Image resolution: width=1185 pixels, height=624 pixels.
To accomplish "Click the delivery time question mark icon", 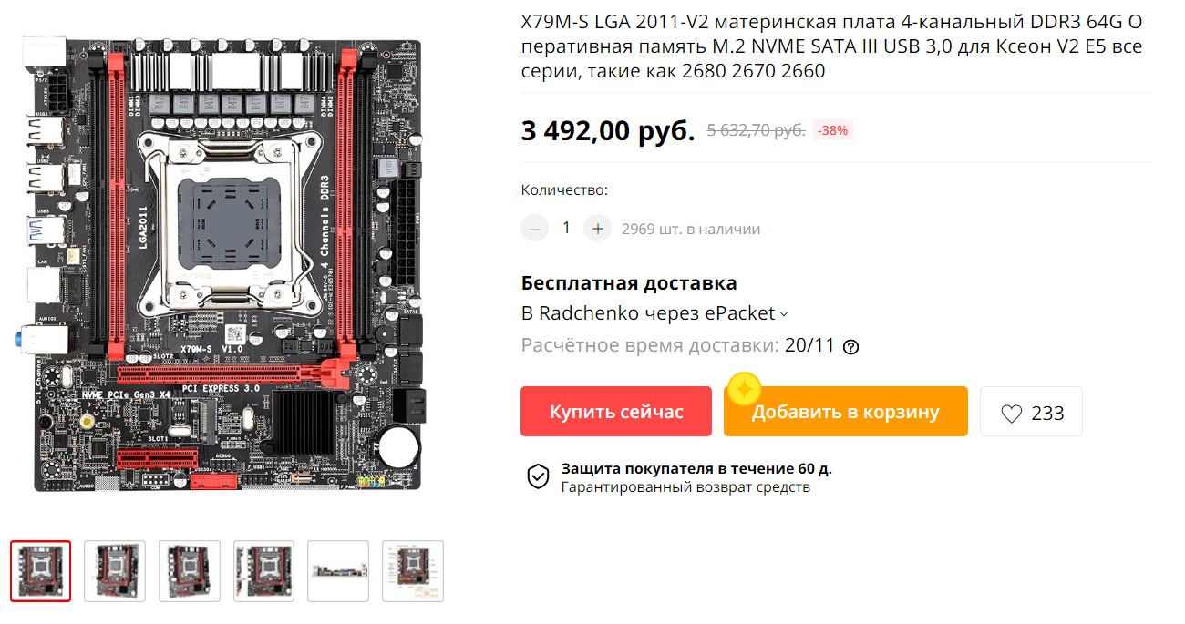I will point(851,347).
